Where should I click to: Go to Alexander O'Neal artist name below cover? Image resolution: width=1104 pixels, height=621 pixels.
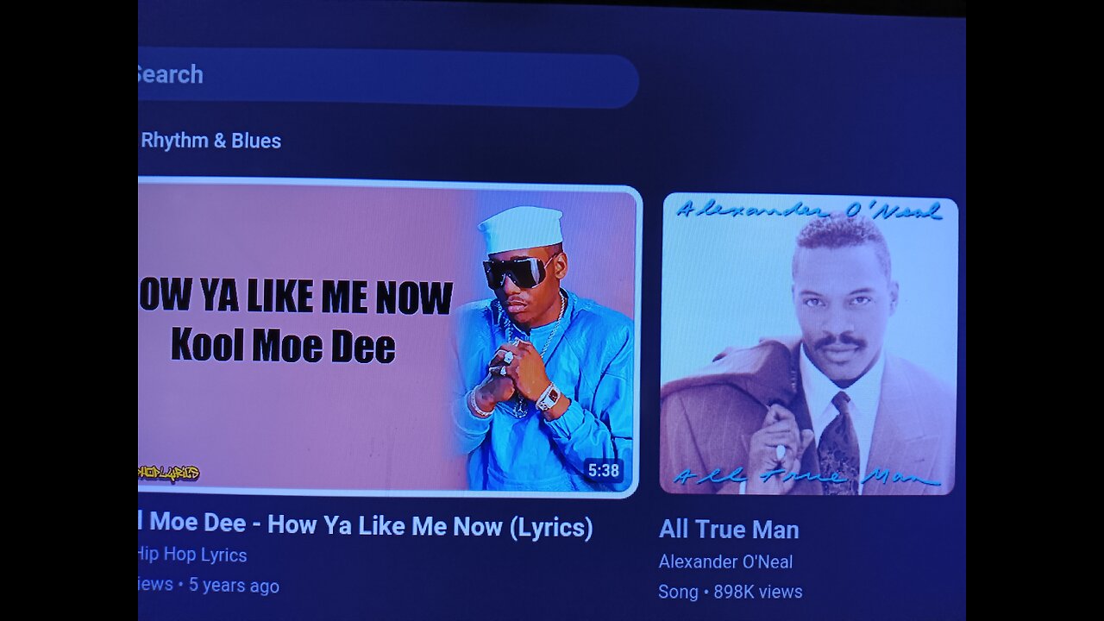click(x=725, y=561)
